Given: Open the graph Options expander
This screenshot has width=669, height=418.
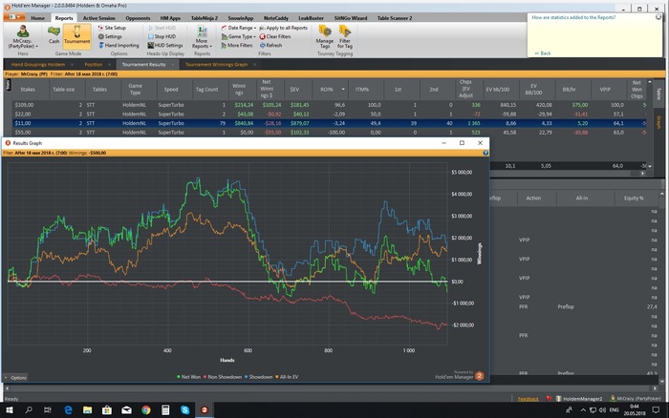Looking at the screenshot, I should click(x=15, y=378).
